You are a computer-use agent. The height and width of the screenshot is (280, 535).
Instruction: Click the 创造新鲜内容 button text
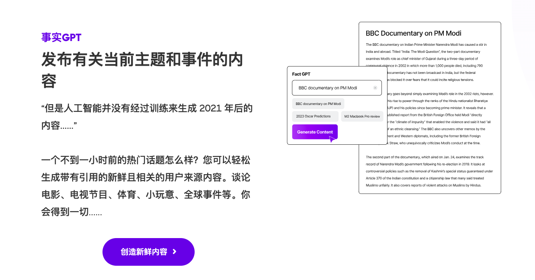[x=144, y=252]
